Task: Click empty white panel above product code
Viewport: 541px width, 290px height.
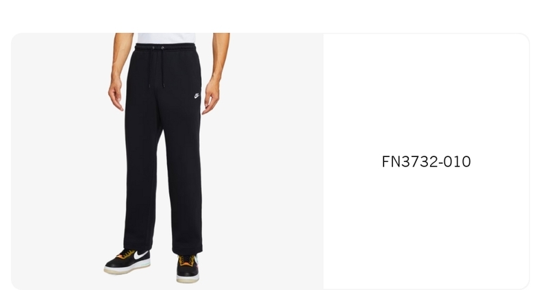Action: (426, 93)
